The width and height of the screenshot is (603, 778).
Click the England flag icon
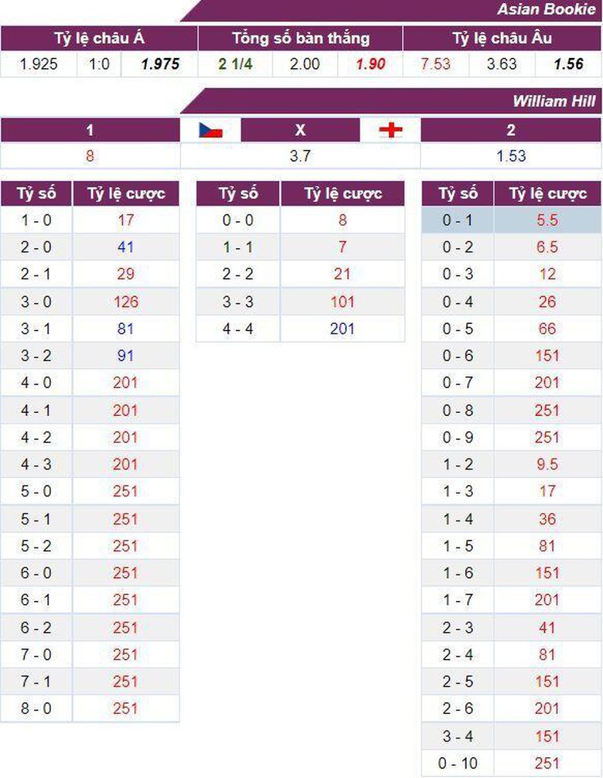390,130
